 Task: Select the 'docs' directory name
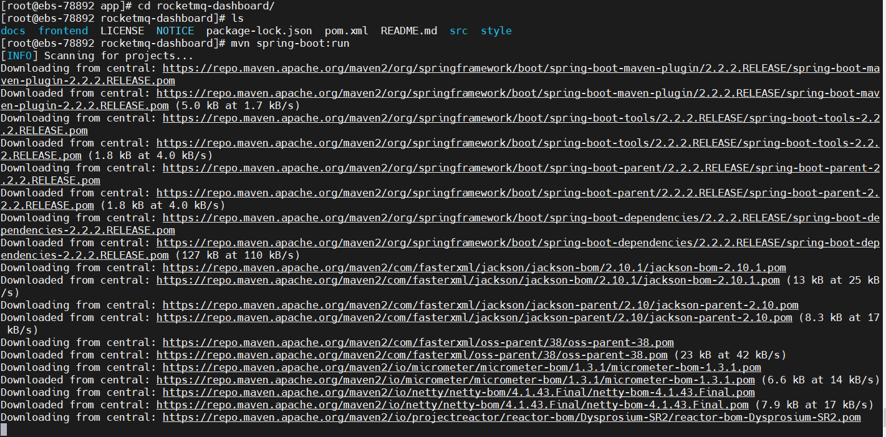tap(13, 31)
